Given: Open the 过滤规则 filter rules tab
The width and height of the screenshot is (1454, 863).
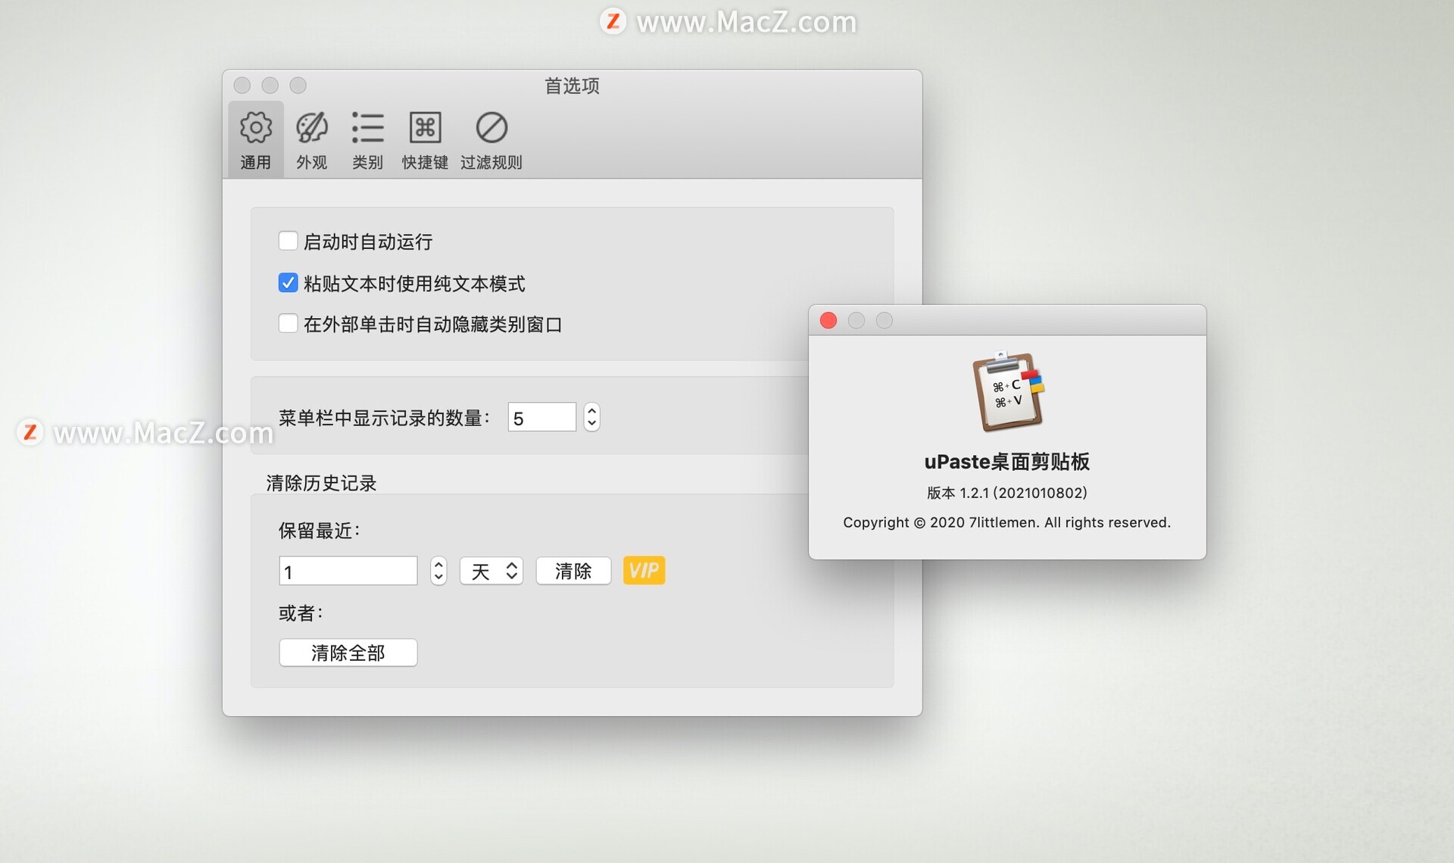Looking at the screenshot, I should pyautogui.click(x=491, y=140).
